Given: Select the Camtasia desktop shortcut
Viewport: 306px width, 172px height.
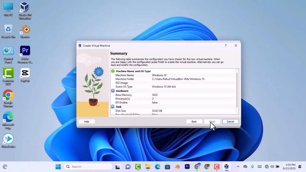Looking at the screenshot, I should [x=8, y=76].
